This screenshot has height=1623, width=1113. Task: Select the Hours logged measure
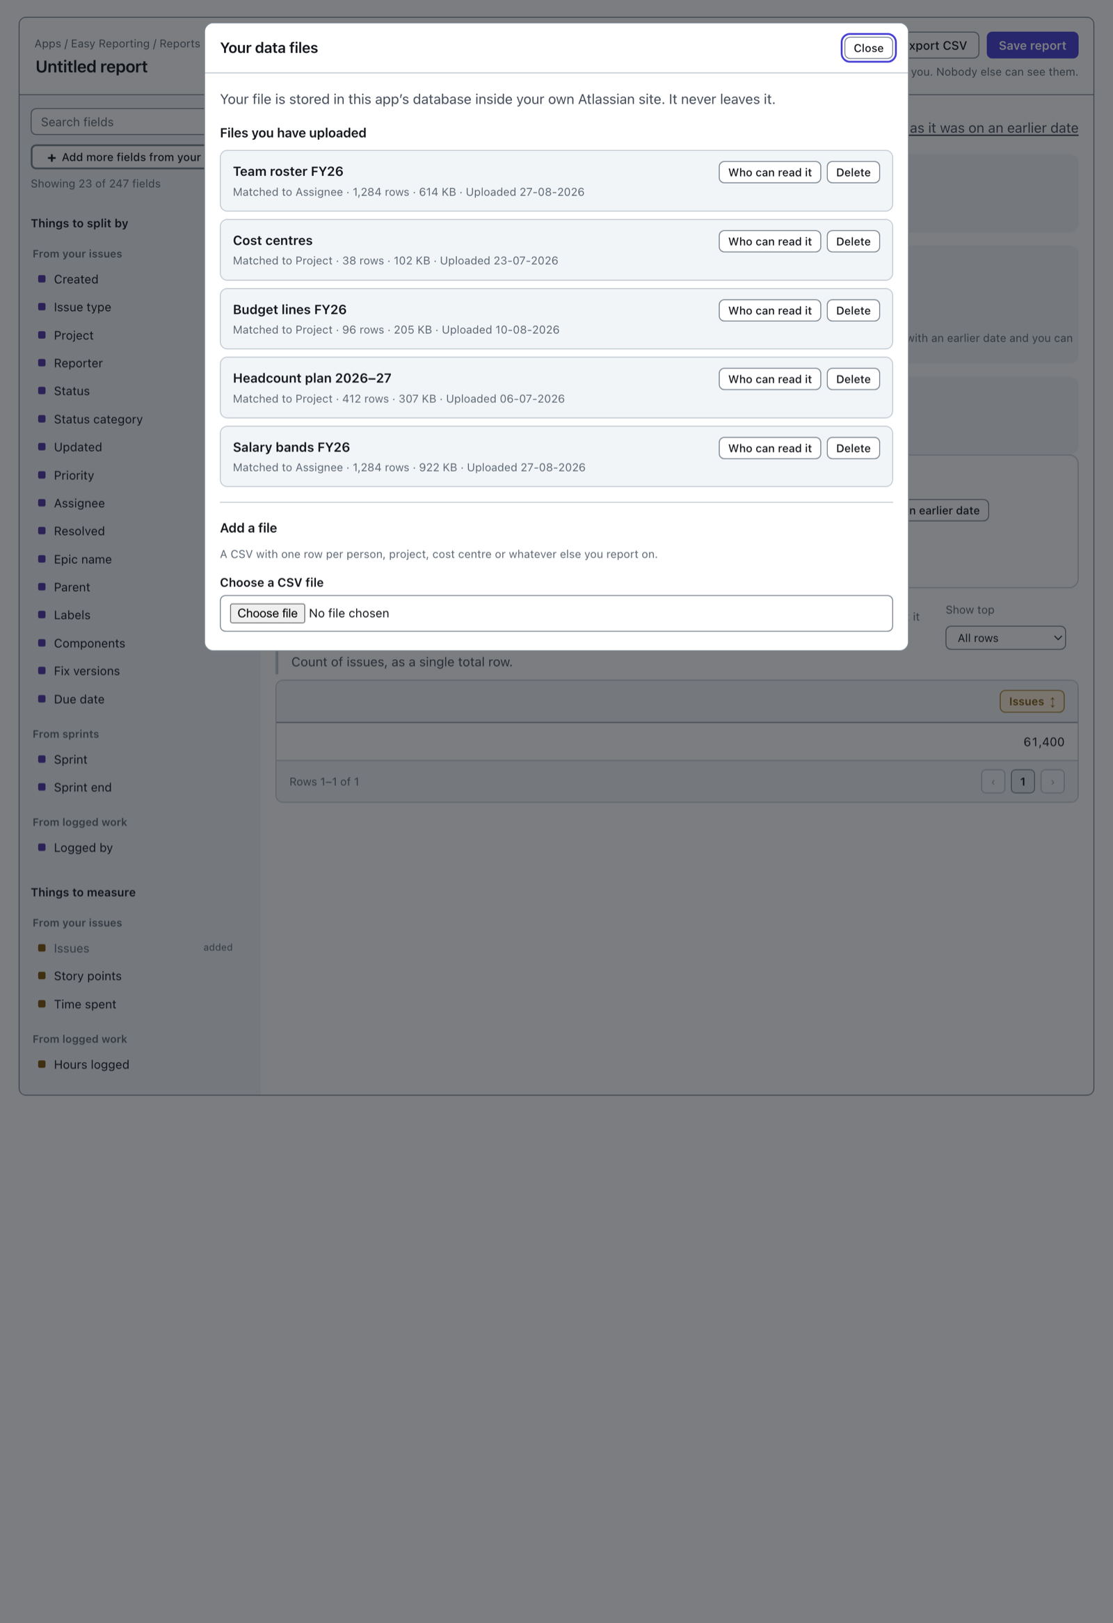[91, 1064]
